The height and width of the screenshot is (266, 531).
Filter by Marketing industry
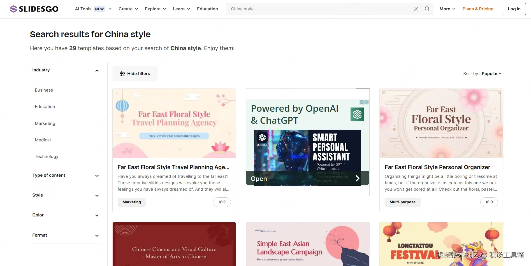tap(45, 123)
